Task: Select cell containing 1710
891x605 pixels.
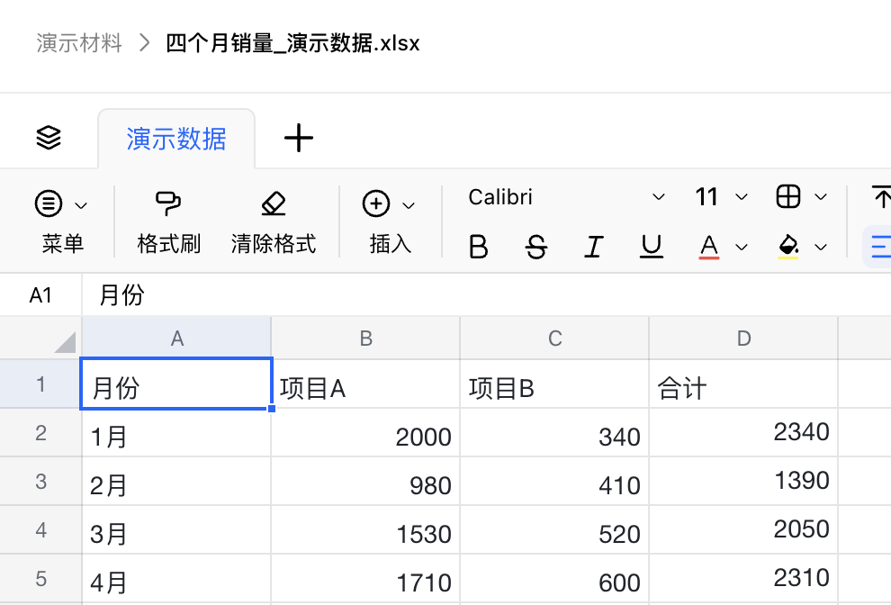Action: coord(366,579)
